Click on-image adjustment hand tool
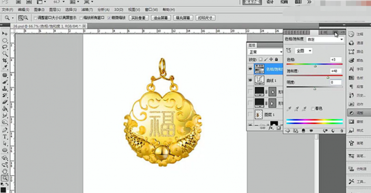Screen dimensions: 371x193 (288, 50)
